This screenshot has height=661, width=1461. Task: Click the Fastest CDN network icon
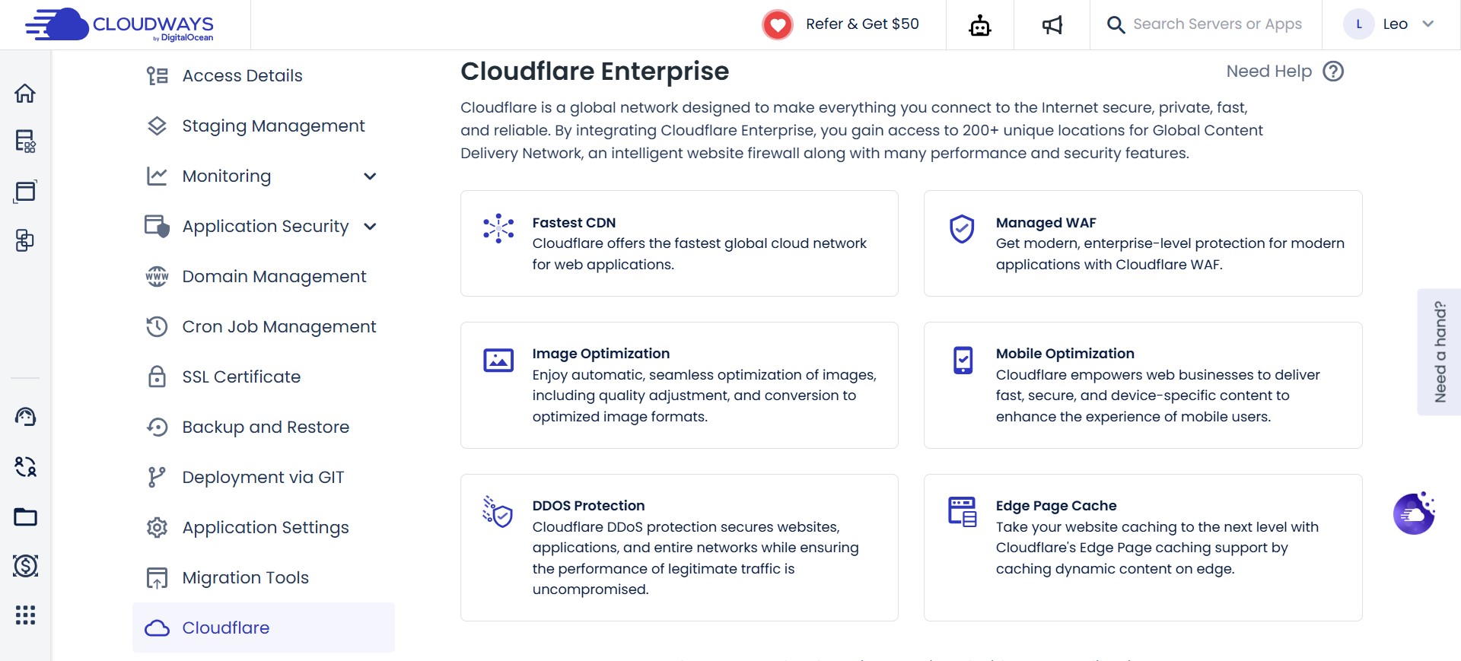pyautogui.click(x=498, y=228)
